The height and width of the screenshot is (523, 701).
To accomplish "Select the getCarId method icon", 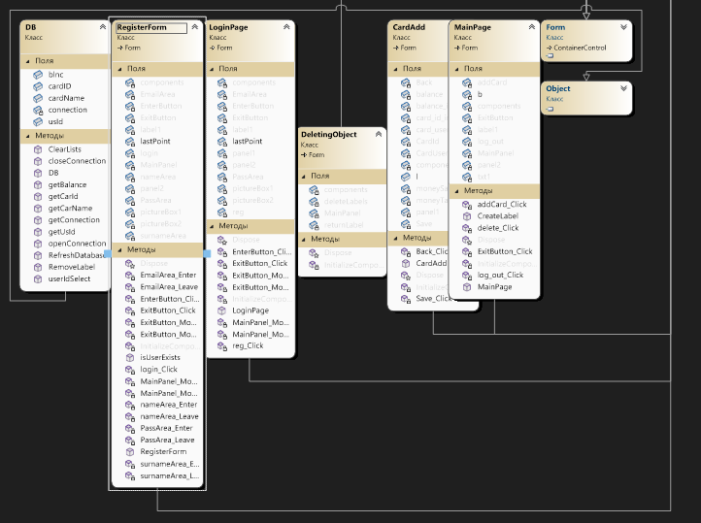I will coord(38,197).
